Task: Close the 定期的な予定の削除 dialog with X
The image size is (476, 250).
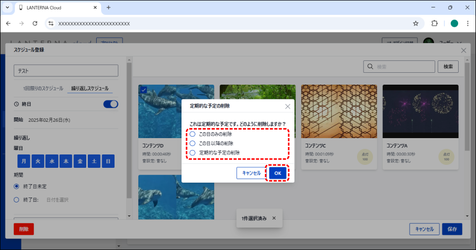Action: [288, 106]
